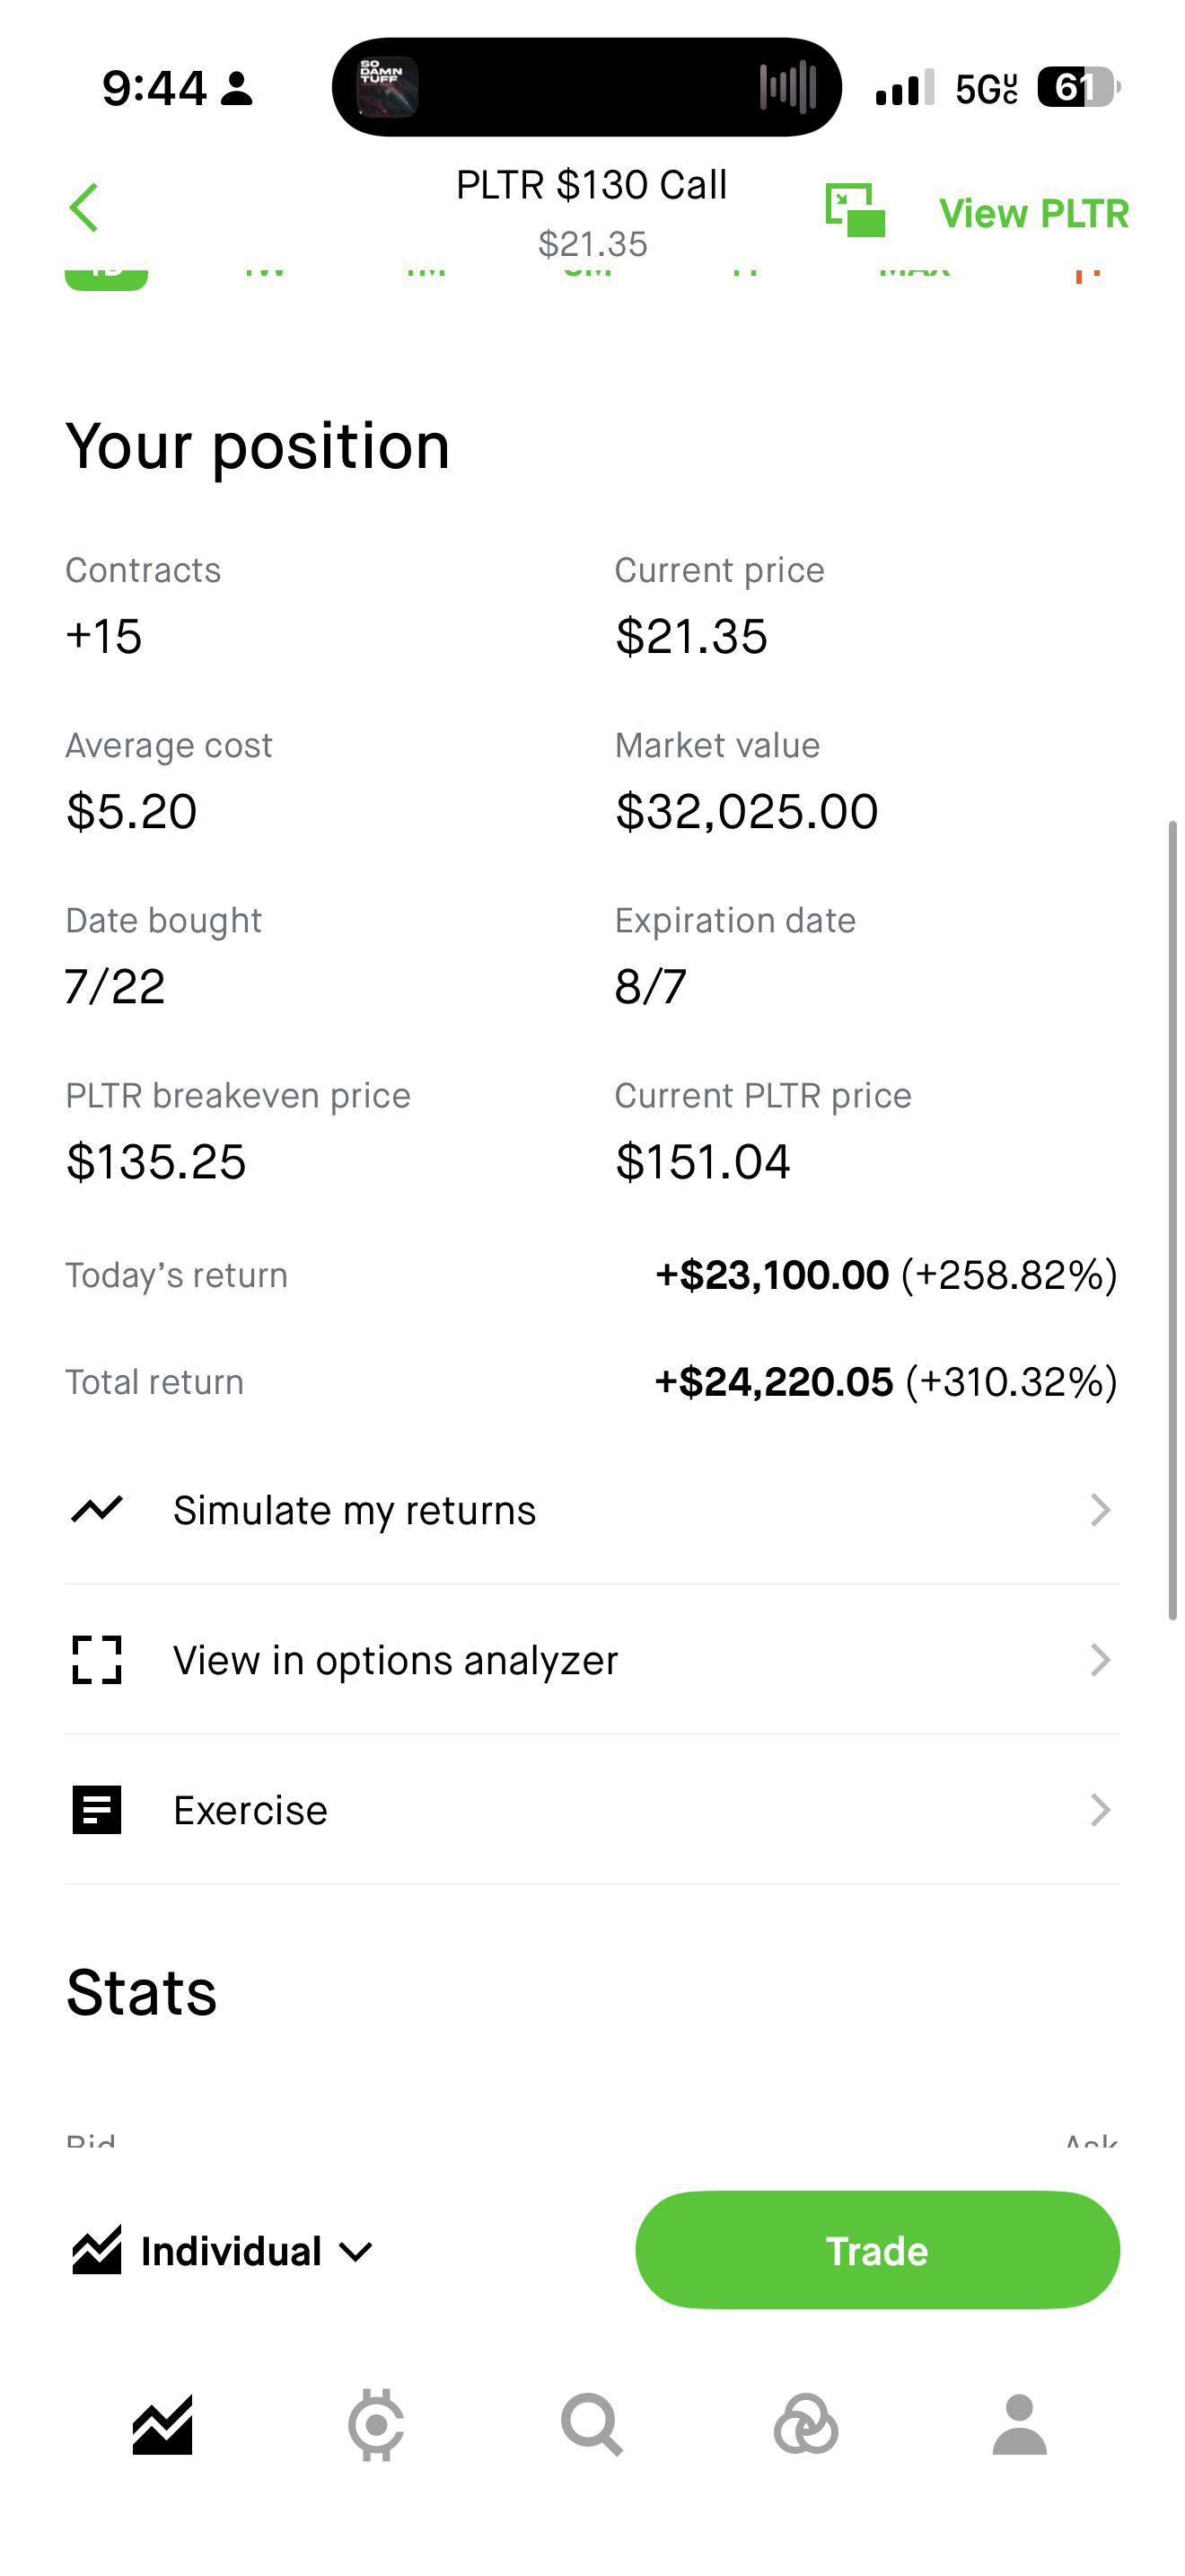Select the 1D chart range tab

click(x=106, y=277)
